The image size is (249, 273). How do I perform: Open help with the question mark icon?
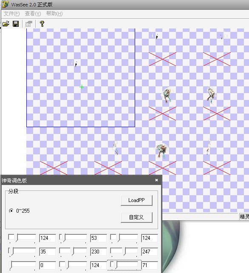coord(42,24)
